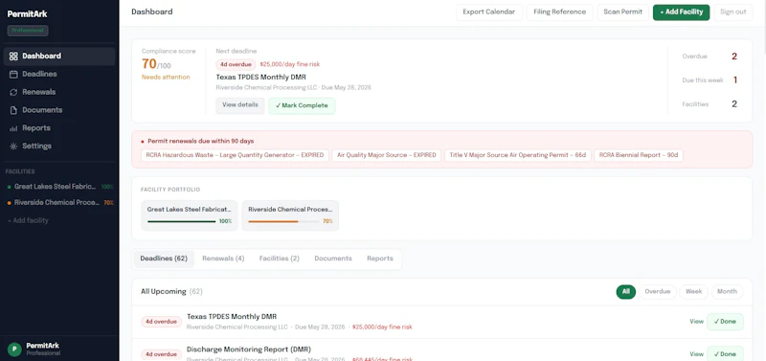This screenshot has width=766, height=361.
Task: Click the Scan Permit button
Action: [x=623, y=12]
